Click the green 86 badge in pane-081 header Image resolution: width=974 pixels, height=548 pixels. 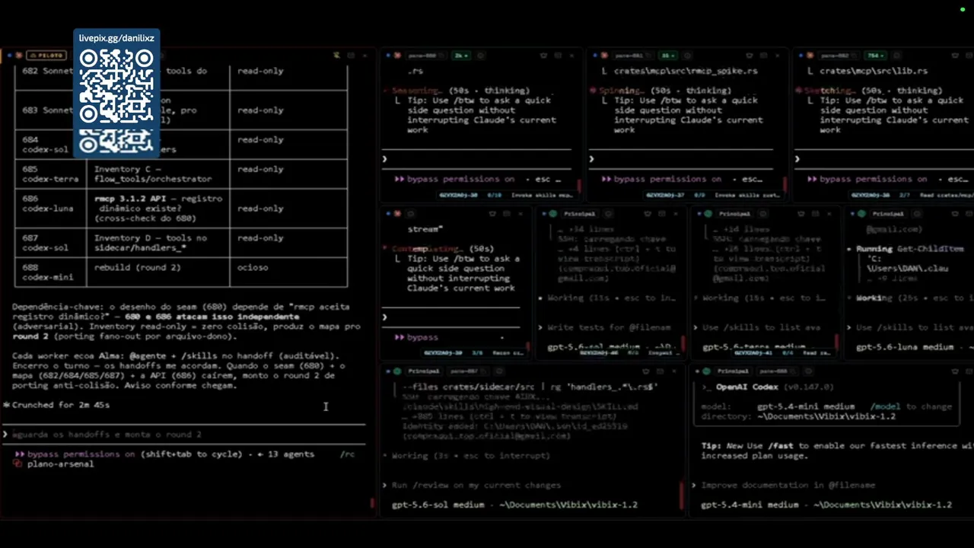coord(667,56)
